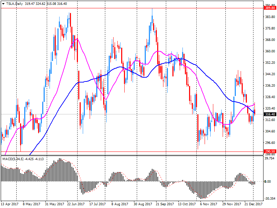Click the red 389.80 price level tag
The height and width of the screenshot is (208, 277).
point(269,8)
